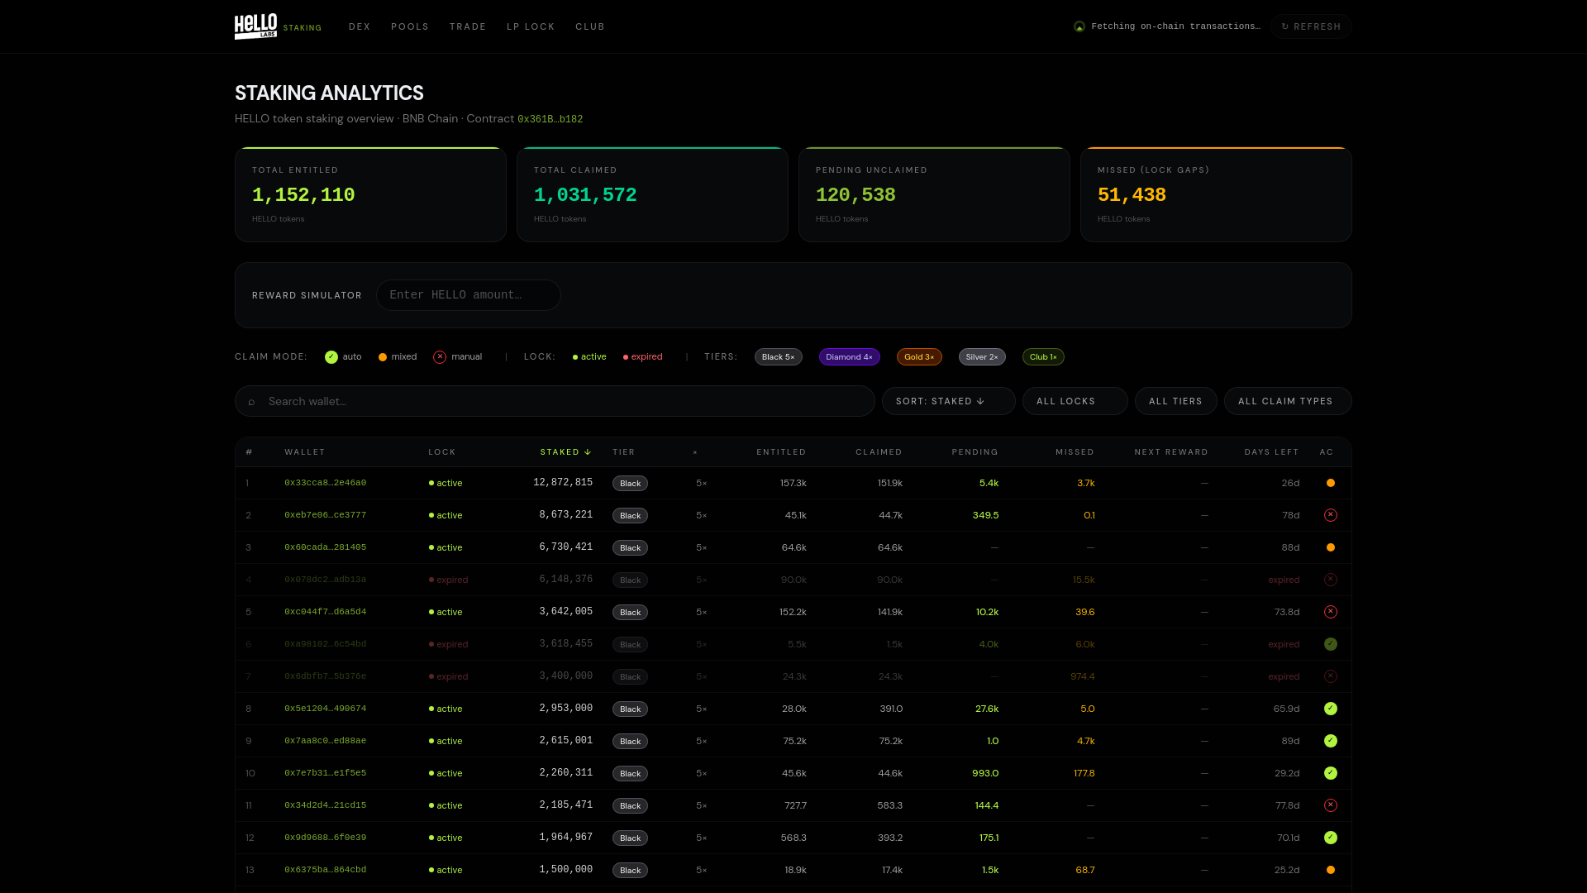Sort by the Pending column header
Screen dimensions: 1587x893
[x=975, y=452]
